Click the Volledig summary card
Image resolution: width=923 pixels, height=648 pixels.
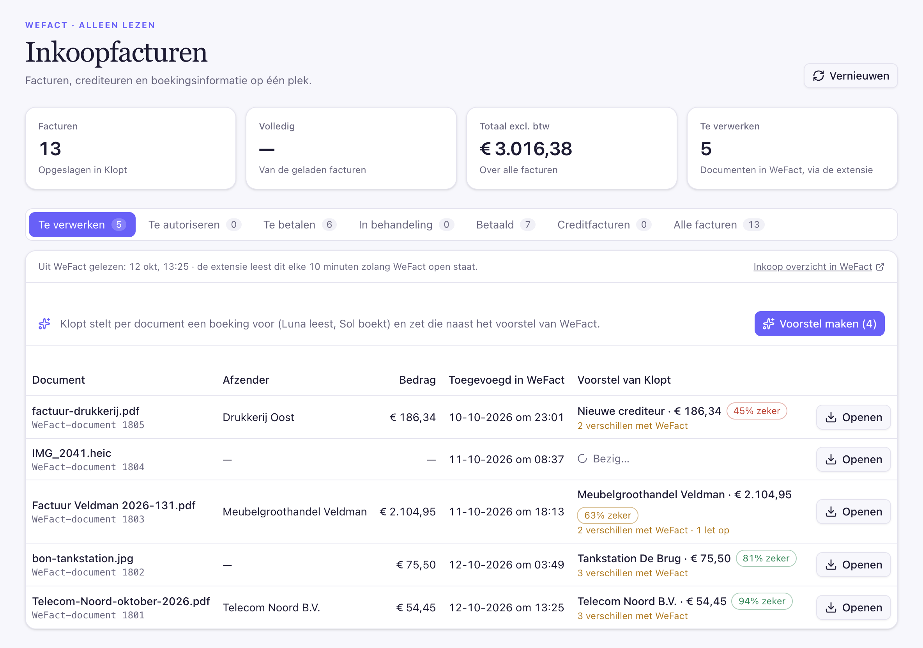click(x=351, y=148)
